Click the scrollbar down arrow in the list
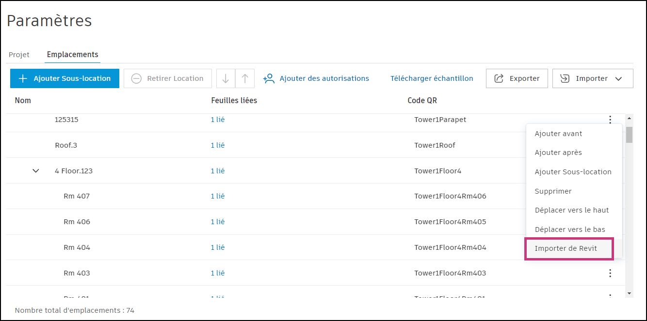This screenshot has height=321, width=647. click(x=629, y=293)
